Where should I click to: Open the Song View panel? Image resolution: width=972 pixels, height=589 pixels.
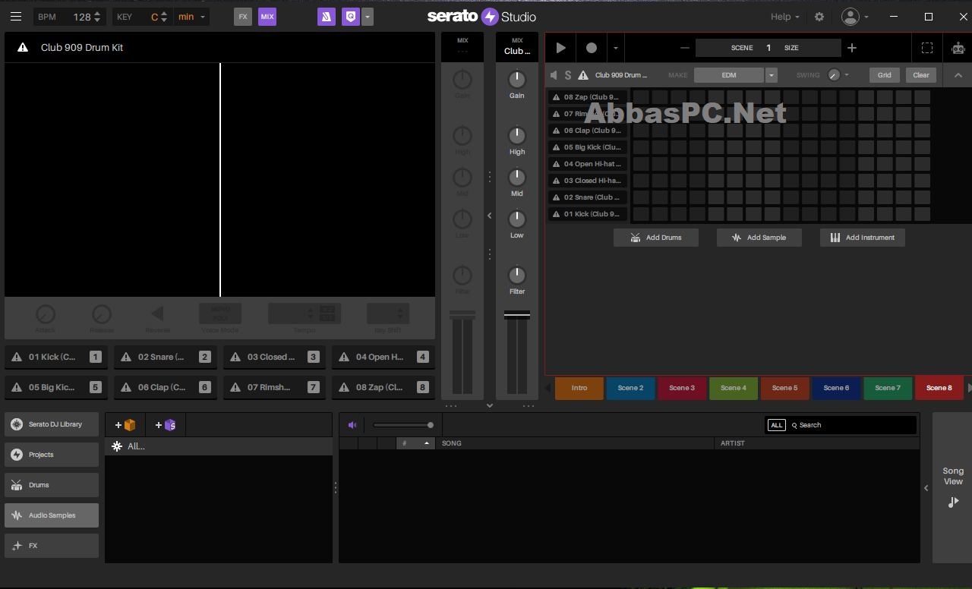[x=953, y=489]
